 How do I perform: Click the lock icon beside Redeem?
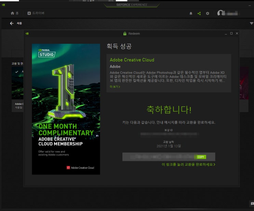point(125,33)
